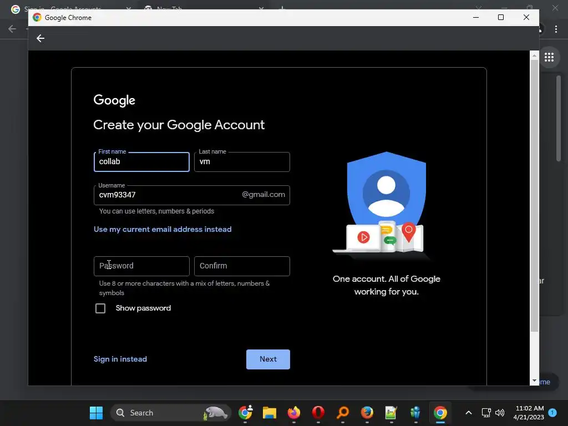Click the scrollbar down arrow in popup
Image resolution: width=568 pixels, height=426 pixels.
coord(534,381)
